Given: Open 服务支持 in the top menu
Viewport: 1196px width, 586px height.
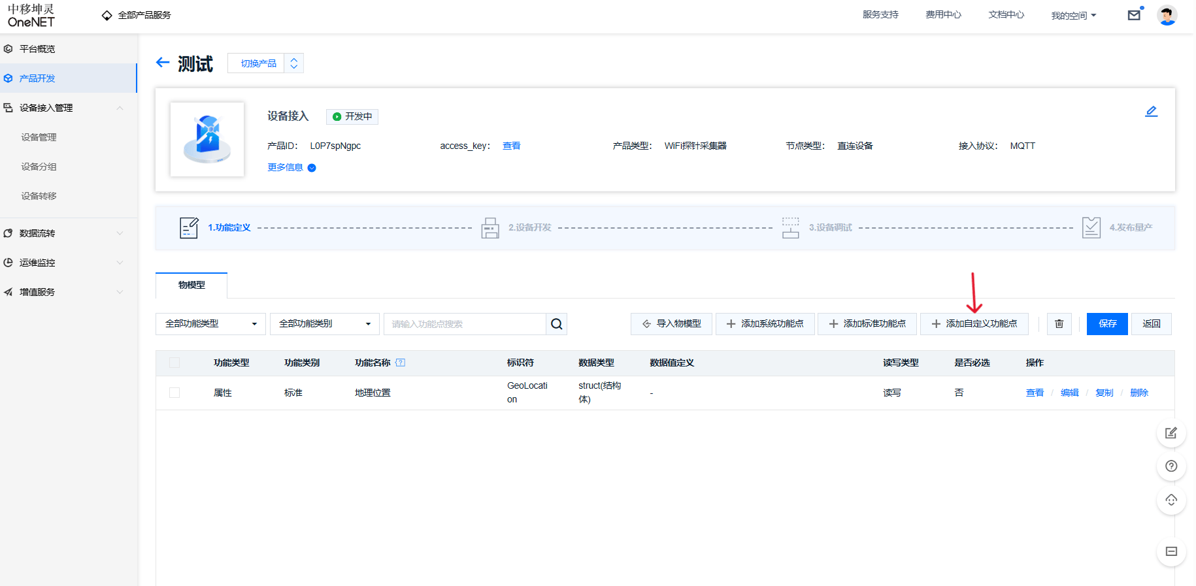Looking at the screenshot, I should (880, 14).
